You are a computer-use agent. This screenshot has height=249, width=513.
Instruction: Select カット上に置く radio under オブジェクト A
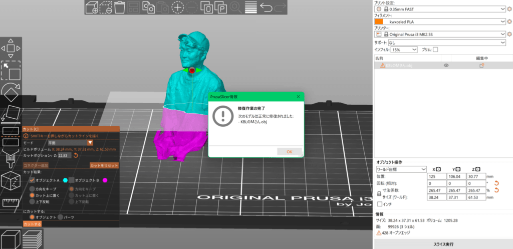click(32, 195)
